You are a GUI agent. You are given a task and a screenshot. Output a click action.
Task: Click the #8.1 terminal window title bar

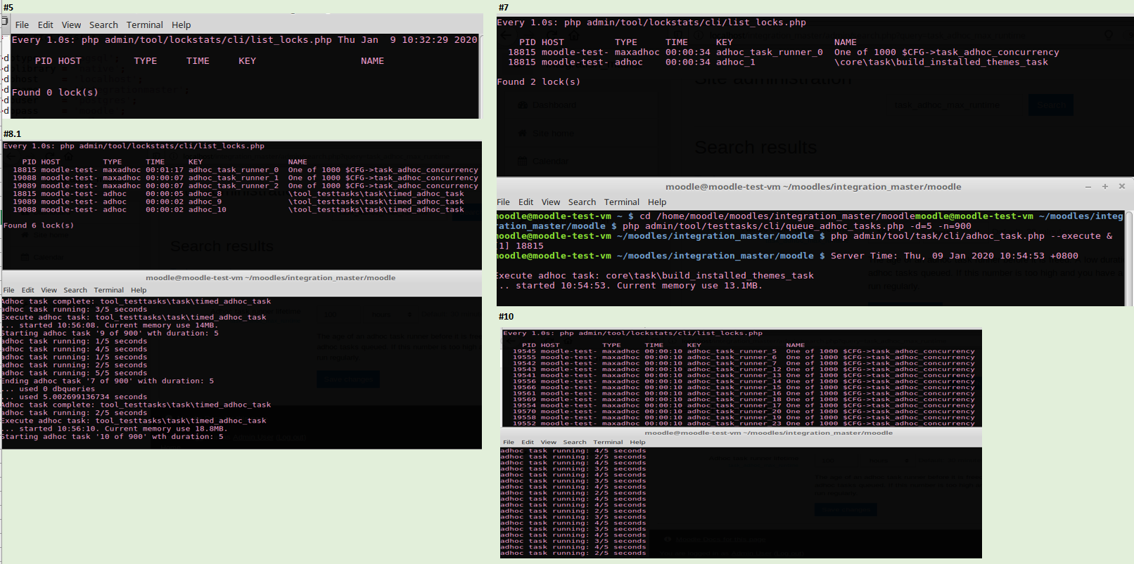pyautogui.click(x=242, y=278)
